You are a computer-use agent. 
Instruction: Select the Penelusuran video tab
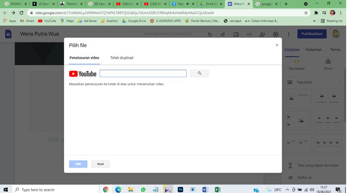coord(84,58)
